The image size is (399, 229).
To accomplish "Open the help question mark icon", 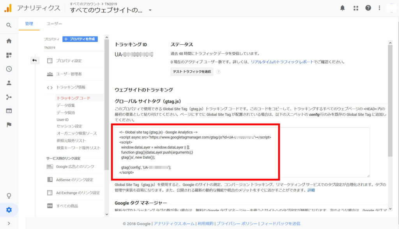I will pos(368,8).
